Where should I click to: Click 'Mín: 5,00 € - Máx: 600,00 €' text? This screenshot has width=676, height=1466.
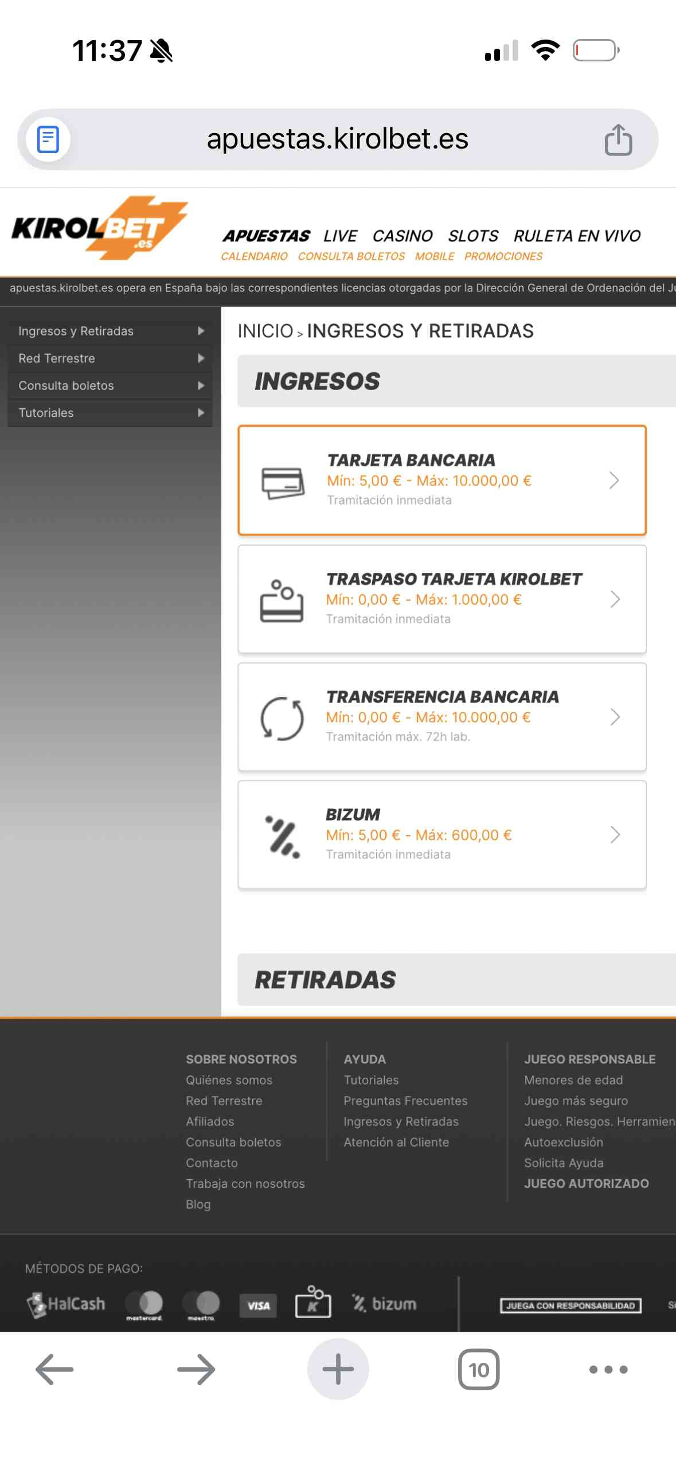419,835
